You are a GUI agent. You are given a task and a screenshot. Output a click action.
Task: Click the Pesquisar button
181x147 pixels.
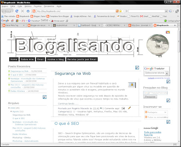click(x=150, y=97)
